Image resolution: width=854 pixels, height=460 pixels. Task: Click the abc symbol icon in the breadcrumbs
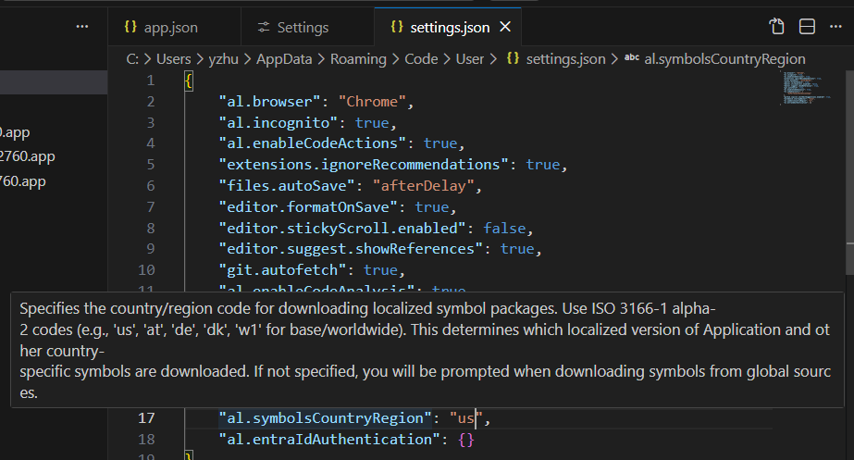pos(632,58)
